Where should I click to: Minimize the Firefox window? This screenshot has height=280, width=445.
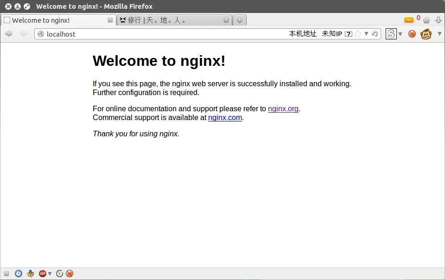pyautogui.click(x=18, y=6)
